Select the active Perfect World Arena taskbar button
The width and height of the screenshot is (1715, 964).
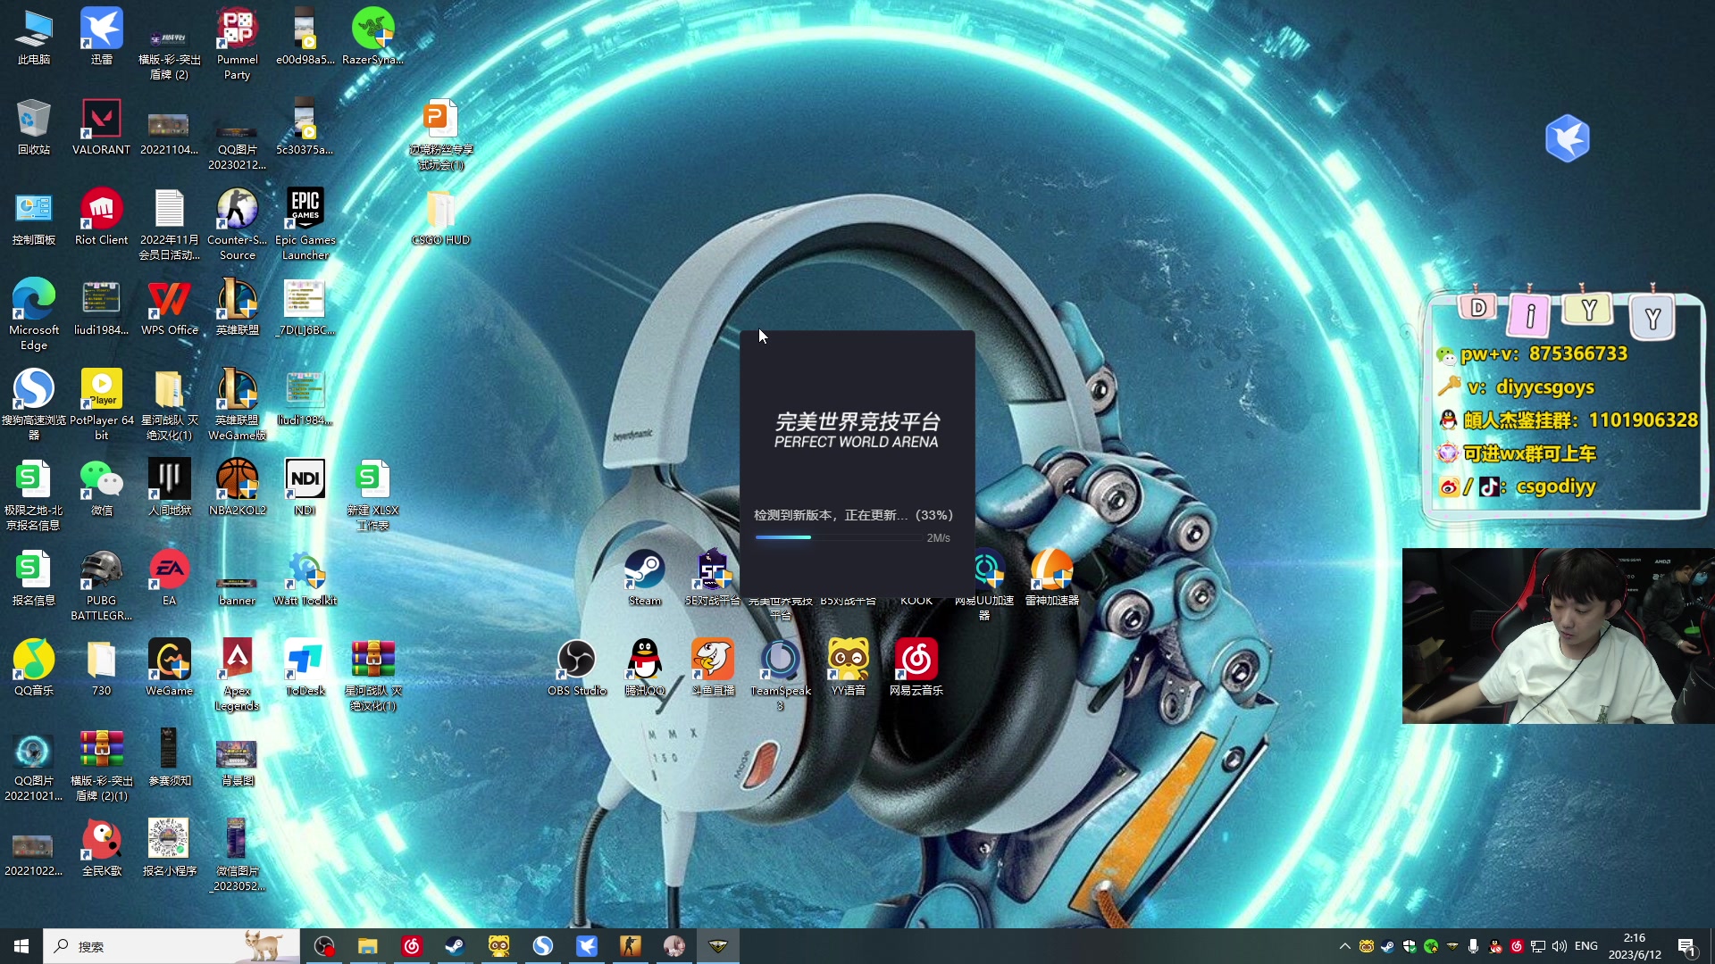718,946
